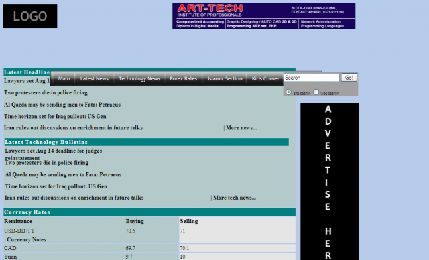
Task: Open the Latest News menu item
Action: click(95, 79)
